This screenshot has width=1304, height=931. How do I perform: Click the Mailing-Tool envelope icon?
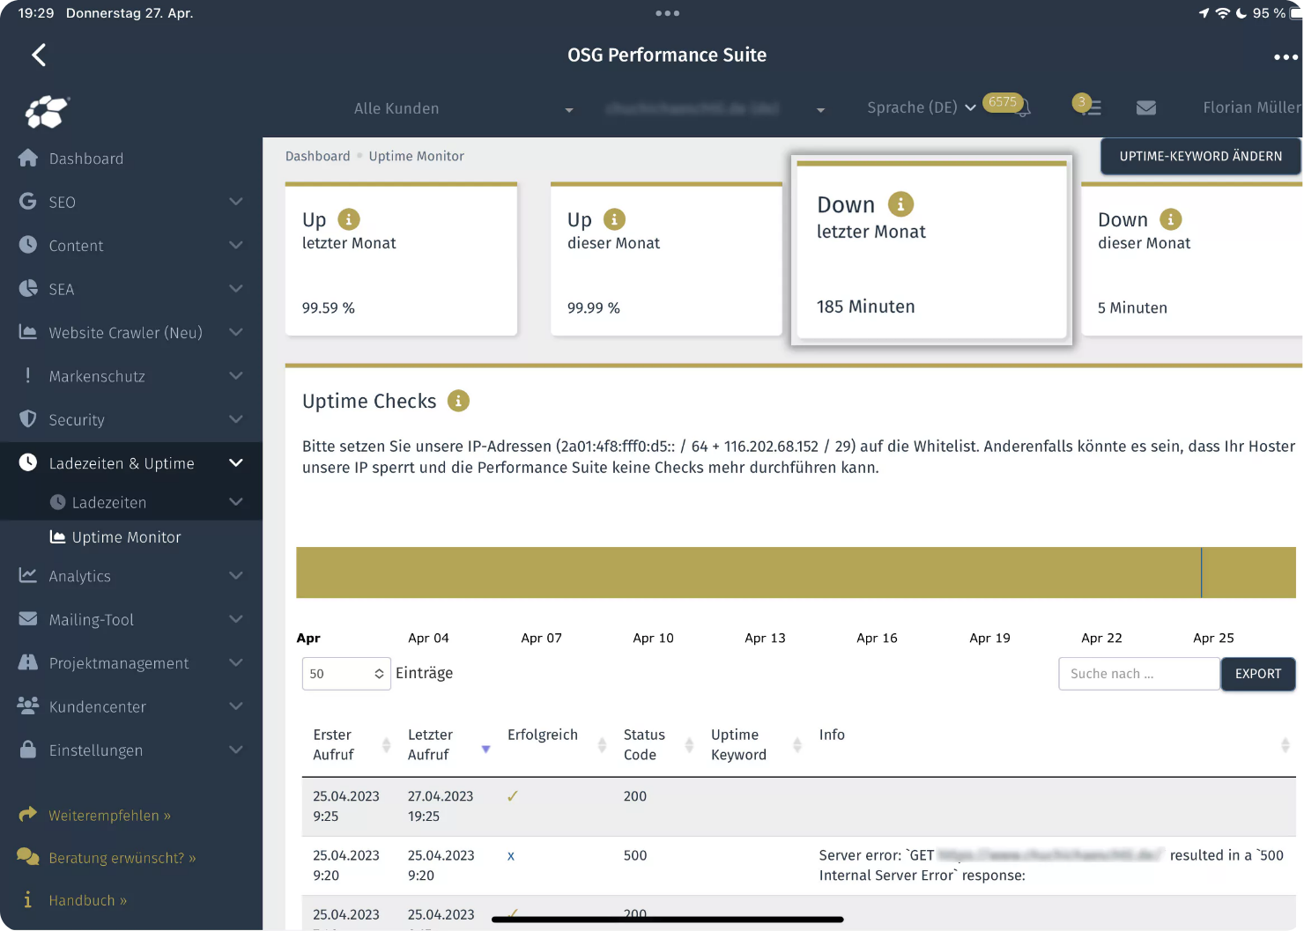pos(28,618)
